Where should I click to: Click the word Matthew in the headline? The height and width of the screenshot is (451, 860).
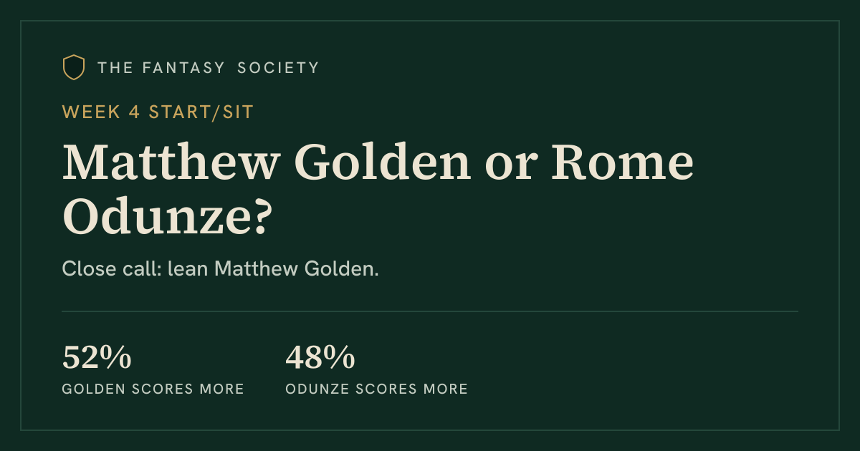click(171, 163)
